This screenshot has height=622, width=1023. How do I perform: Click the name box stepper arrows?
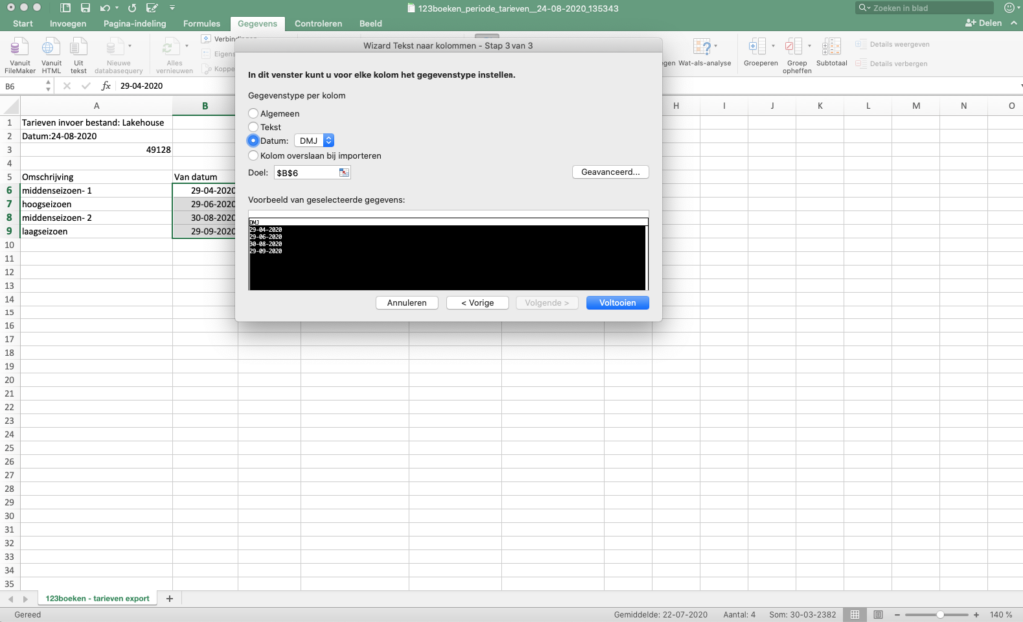(x=48, y=86)
